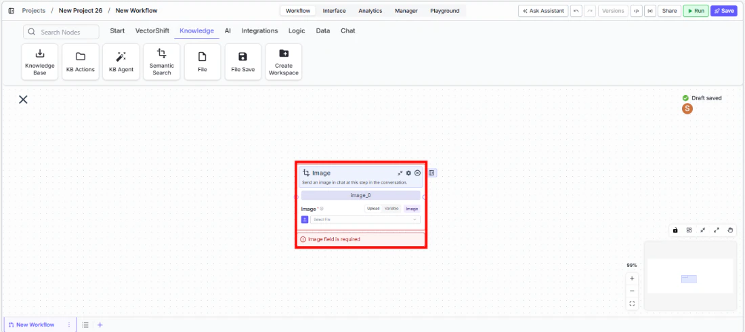Delete the Image node with circled X
The image size is (745, 332).
(417, 173)
